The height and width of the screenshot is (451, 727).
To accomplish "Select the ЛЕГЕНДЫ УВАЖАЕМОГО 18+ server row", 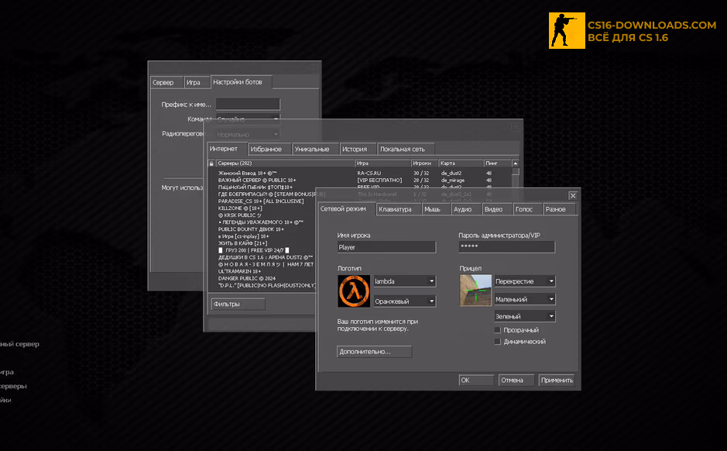I will click(x=262, y=222).
